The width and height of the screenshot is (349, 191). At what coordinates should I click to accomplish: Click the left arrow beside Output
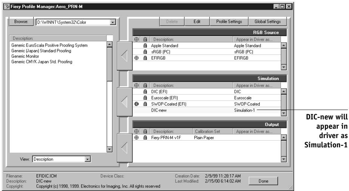pyautogui.click(x=125, y=148)
